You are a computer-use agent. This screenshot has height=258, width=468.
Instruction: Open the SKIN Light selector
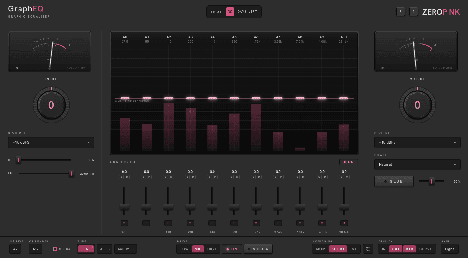point(449,249)
